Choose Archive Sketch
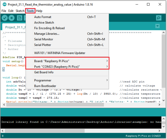 (x=67, y=23)
